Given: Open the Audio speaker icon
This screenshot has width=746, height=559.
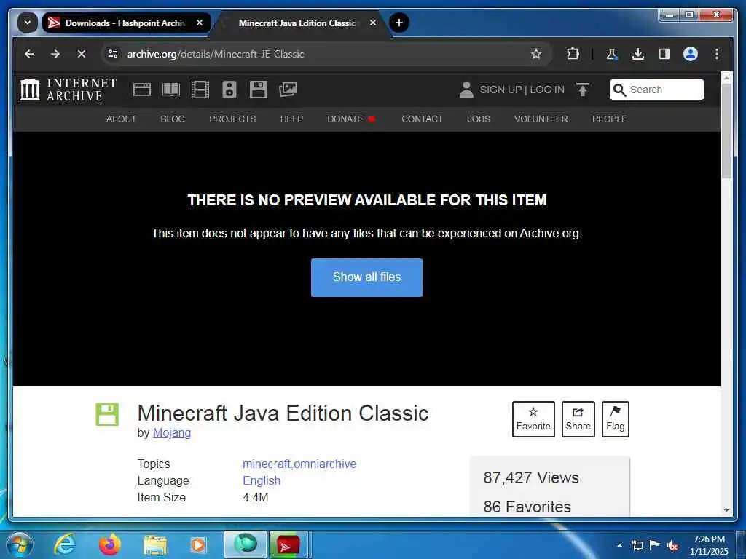Looking at the screenshot, I should click(x=229, y=90).
